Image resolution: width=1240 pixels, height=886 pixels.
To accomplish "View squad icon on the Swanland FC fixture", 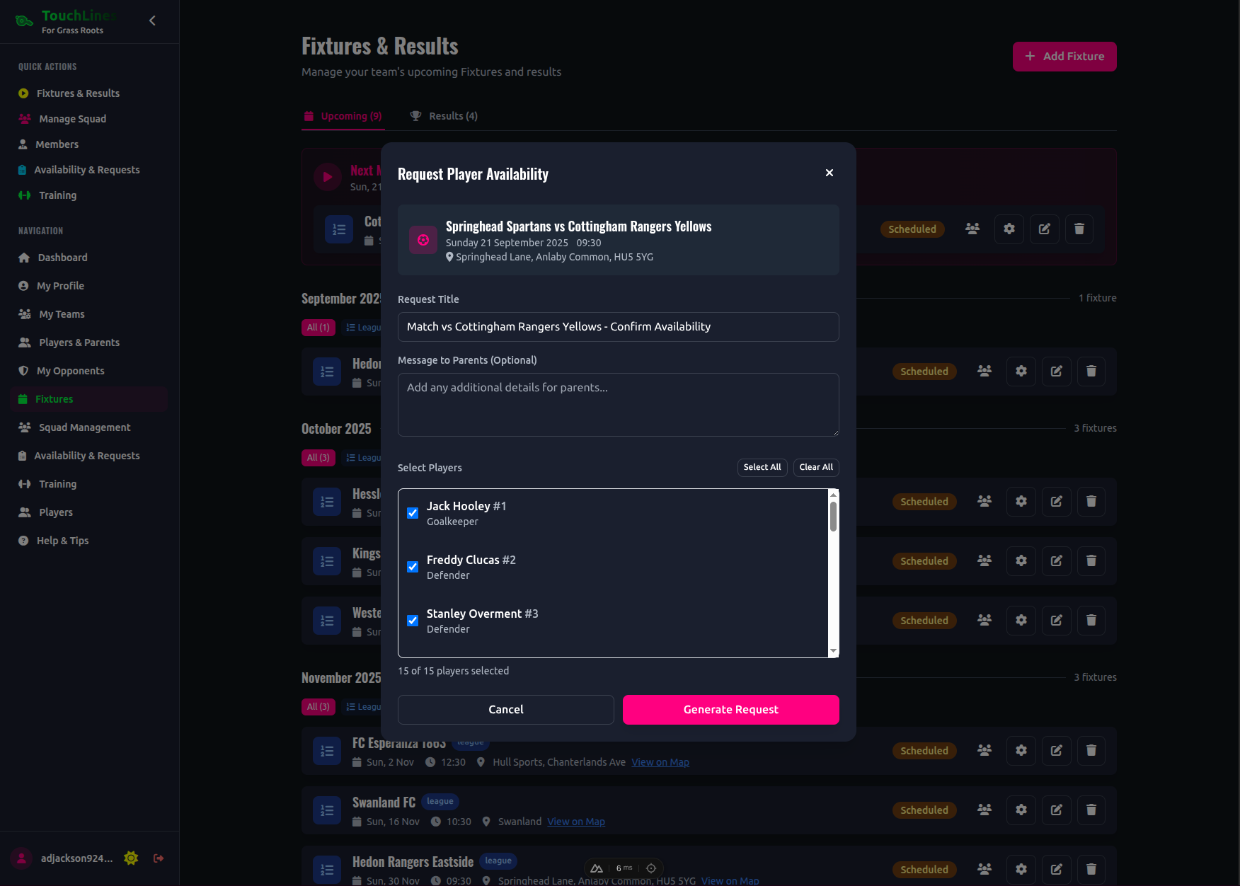I will click(x=984, y=810).
